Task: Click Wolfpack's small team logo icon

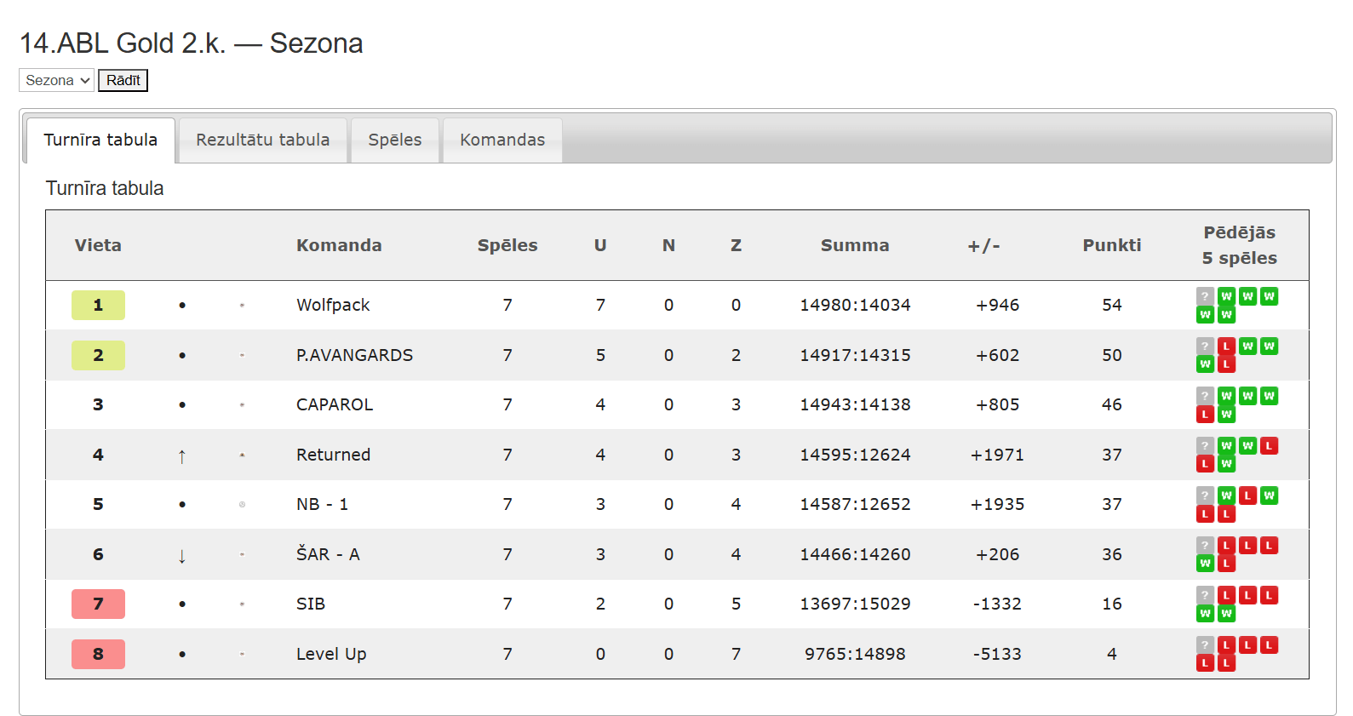Action: (x=243, y=305)
